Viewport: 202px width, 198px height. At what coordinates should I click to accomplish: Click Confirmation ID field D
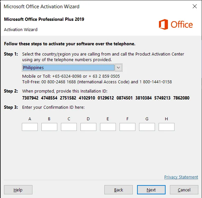[88, 127]
